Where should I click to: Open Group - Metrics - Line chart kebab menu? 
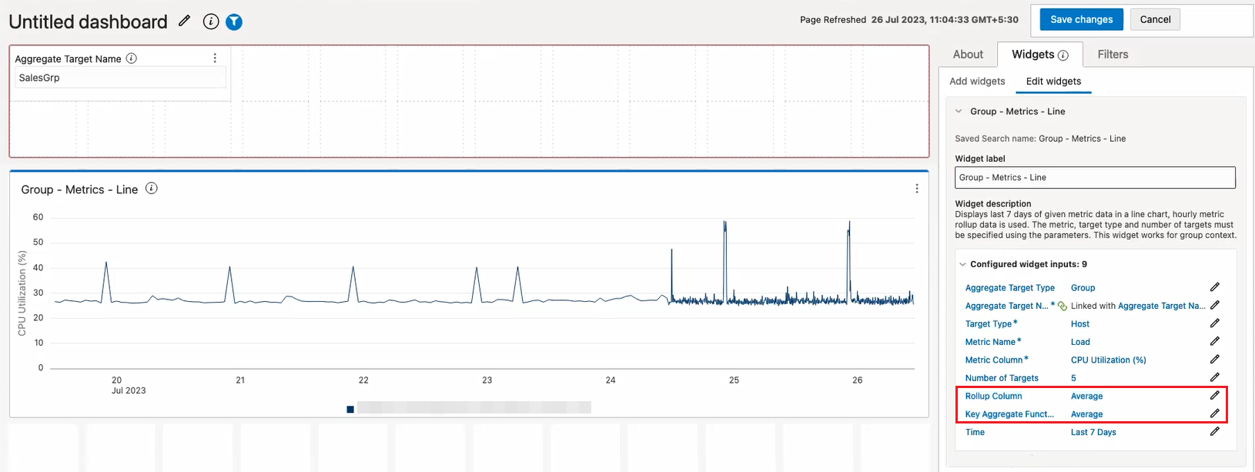(x=916, y=189)
